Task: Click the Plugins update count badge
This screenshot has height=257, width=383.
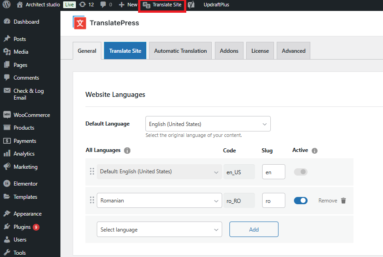Action: (36, 227)
